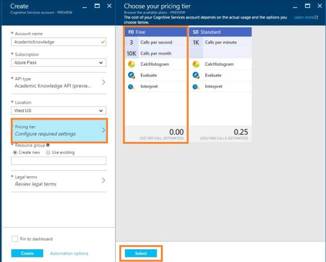Expand the Legal terms chevron
Image resolution: width=326 pixels, height=262 pixels.
[103, 180]
